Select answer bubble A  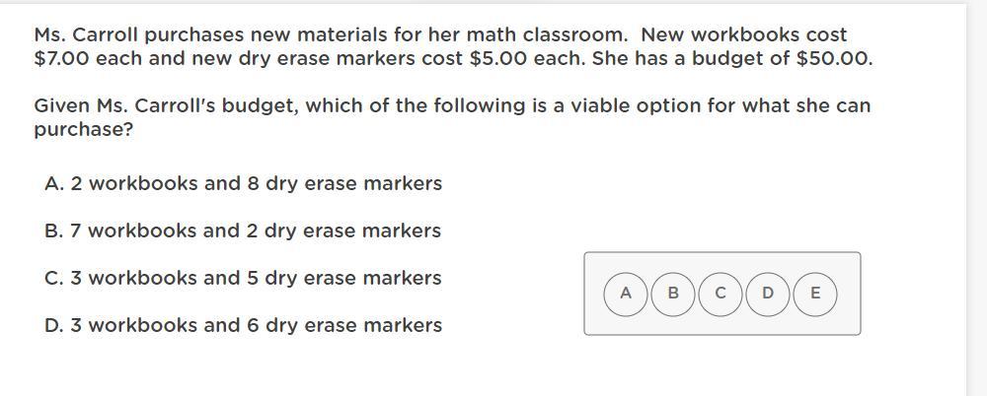626,294
